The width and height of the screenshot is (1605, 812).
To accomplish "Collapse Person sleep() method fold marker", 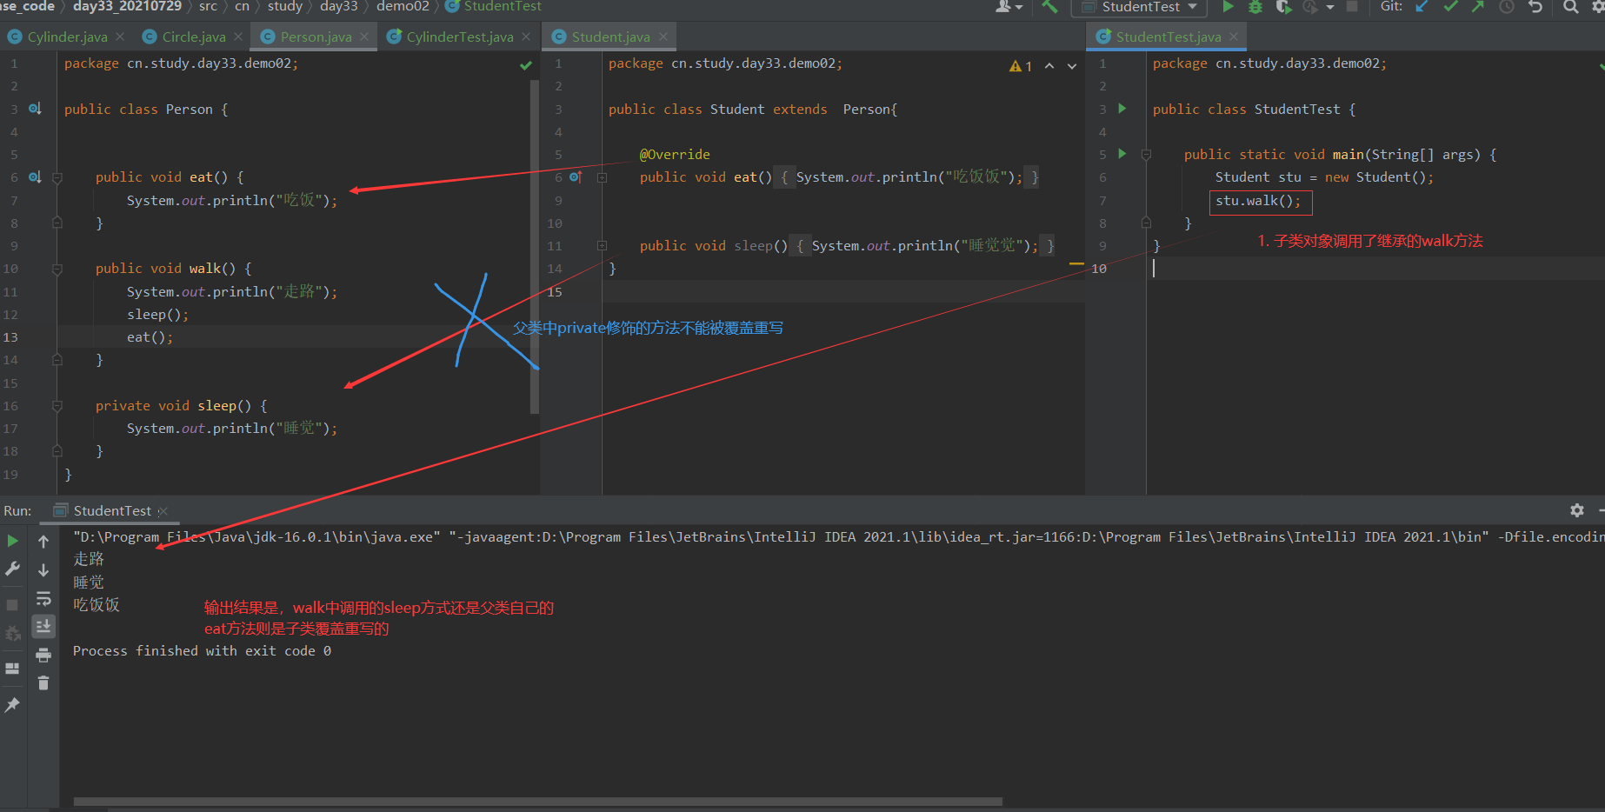I will [x=57, y=406].
